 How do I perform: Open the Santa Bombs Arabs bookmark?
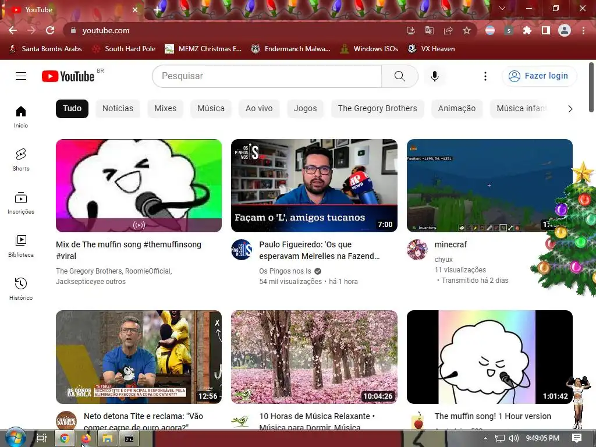[x=45, y=49]
